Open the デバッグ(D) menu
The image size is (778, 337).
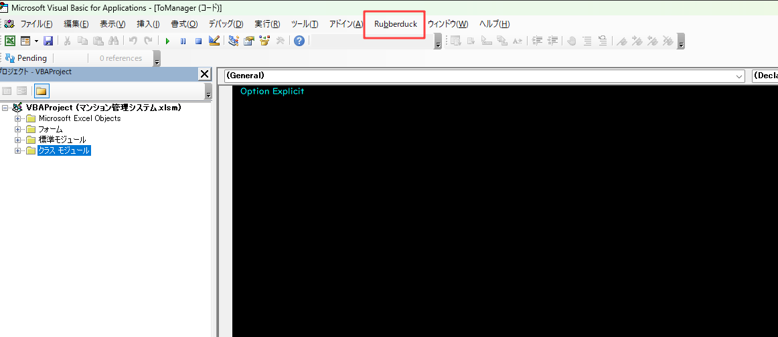(x=225, y=24)
